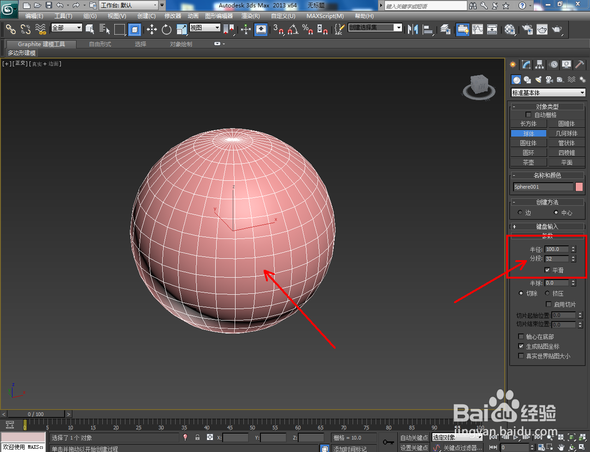
Task: Choose the 挤压 hemisphere option
Action: (x=547, y=293)
